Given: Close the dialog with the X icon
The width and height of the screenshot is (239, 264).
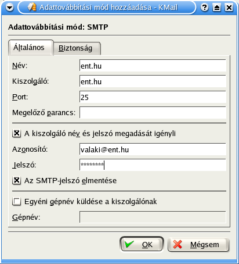Looking at the screenshot, I should (x=229, y=8).
